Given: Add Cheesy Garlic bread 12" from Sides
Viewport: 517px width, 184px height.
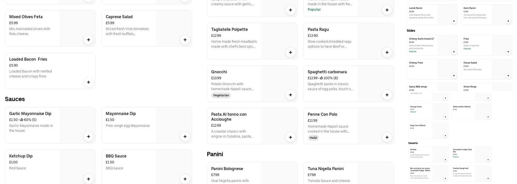Looking at the screenshot, I should pyautogui.click(x=454, y=52).
